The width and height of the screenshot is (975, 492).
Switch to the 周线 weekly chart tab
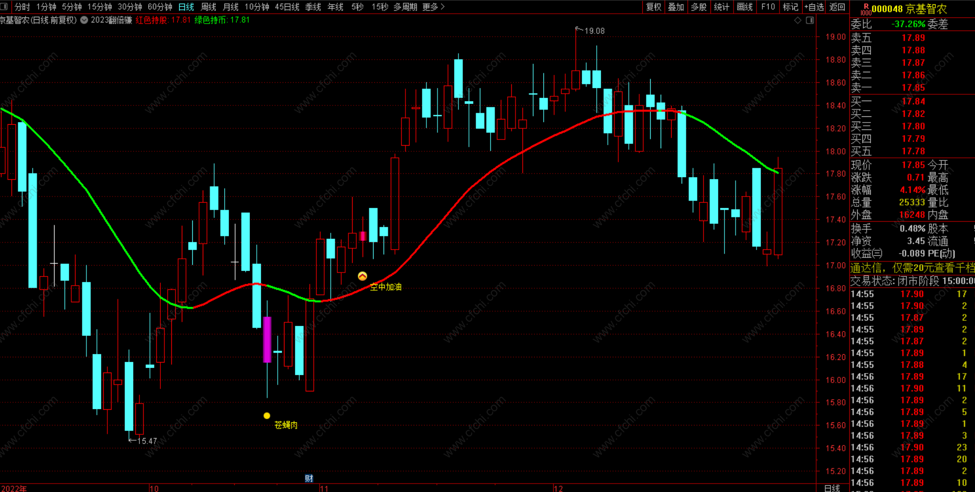click(209, 7)
